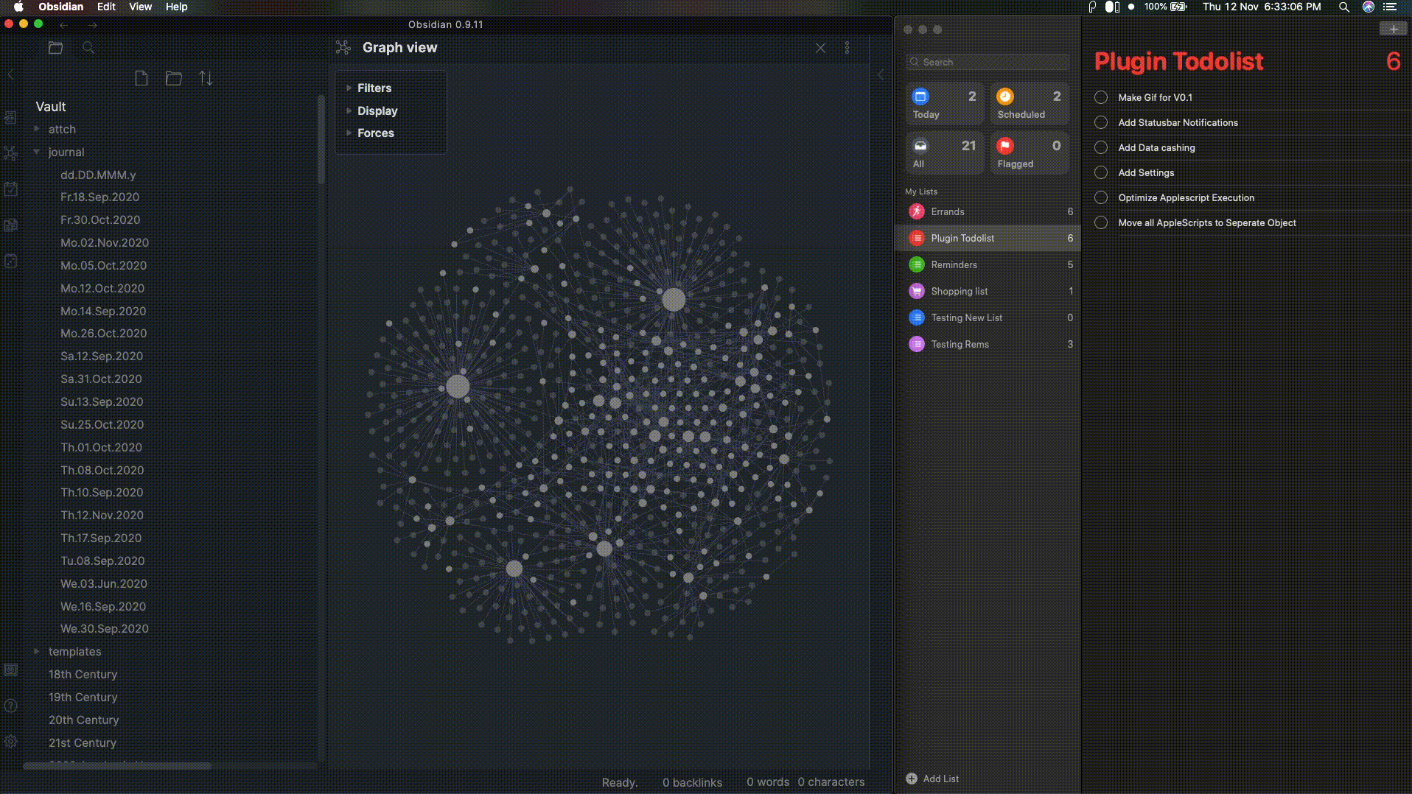Screen dimensions: 1412x794
Task: Open graph view from the left ribbon
Action: coord(11,153)
